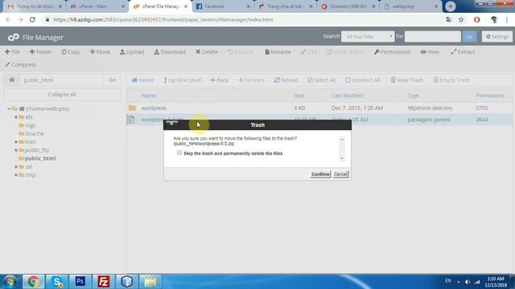Sort by the Permissions column header
The width and height of the screenshot is (515, 289).
[490, 96]
